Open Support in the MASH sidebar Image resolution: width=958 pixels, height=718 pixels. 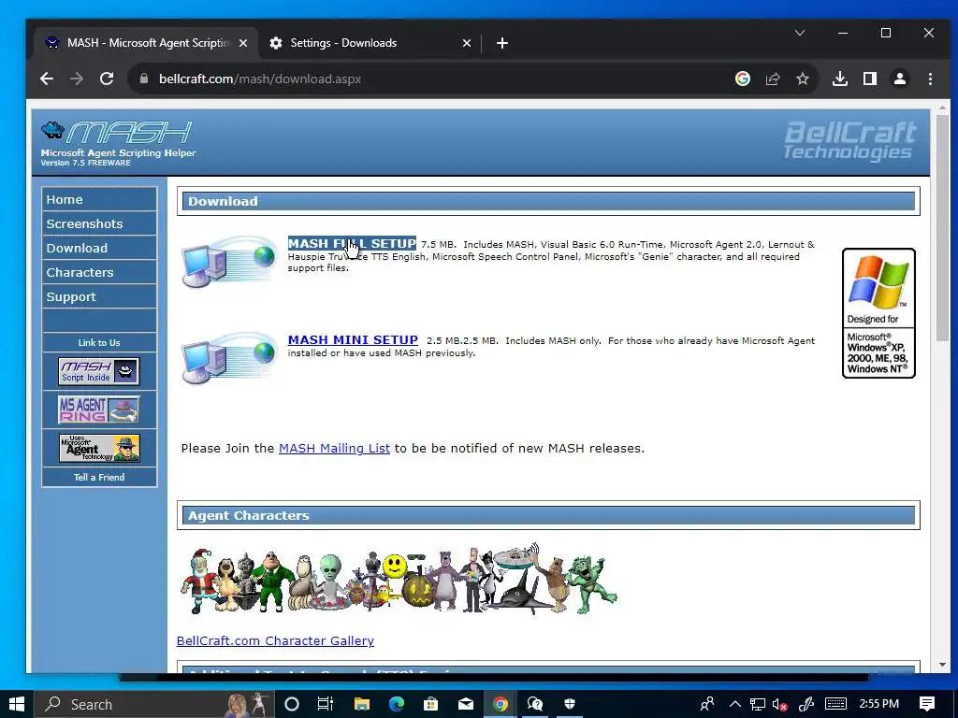tap(99, 297)
